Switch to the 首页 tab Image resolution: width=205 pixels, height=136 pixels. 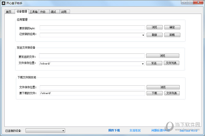click(10, 12)
